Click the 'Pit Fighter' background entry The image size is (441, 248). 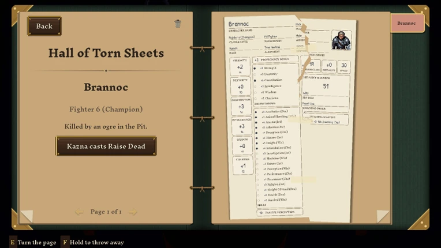coord(271,36)
